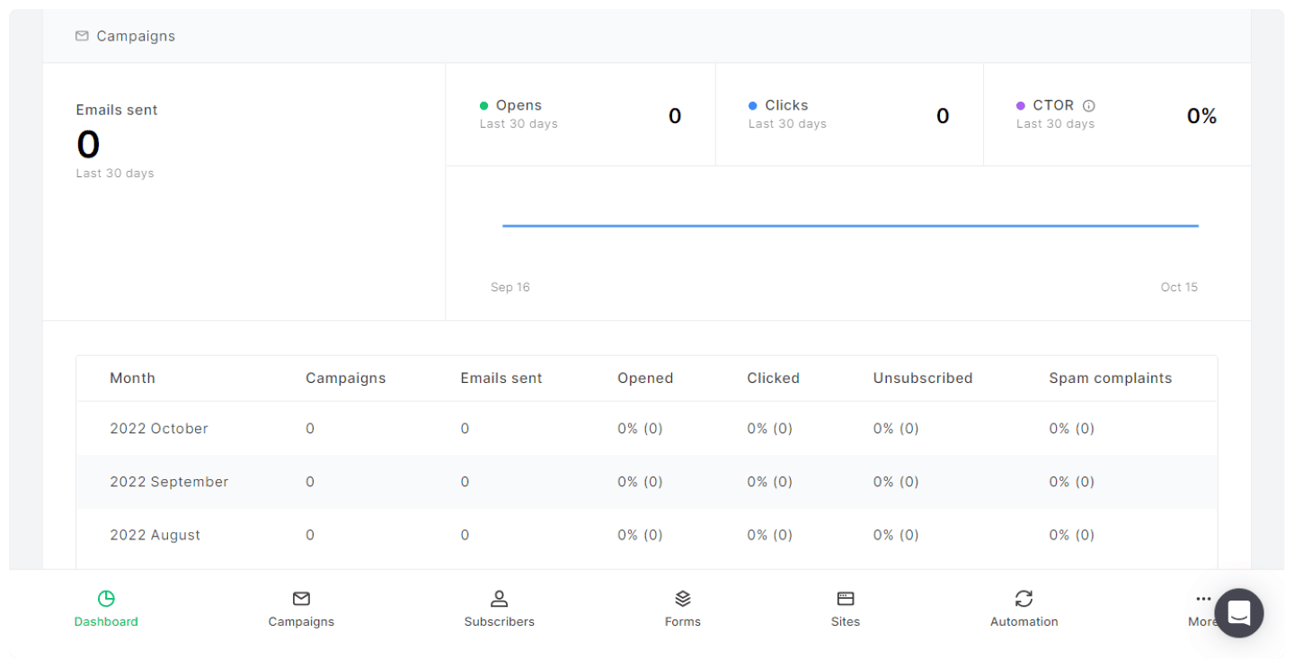Click August's Unsubscribed 0% (0) cell
The height and width of the screenshot is (668, 1294).
tap(896, 535)
